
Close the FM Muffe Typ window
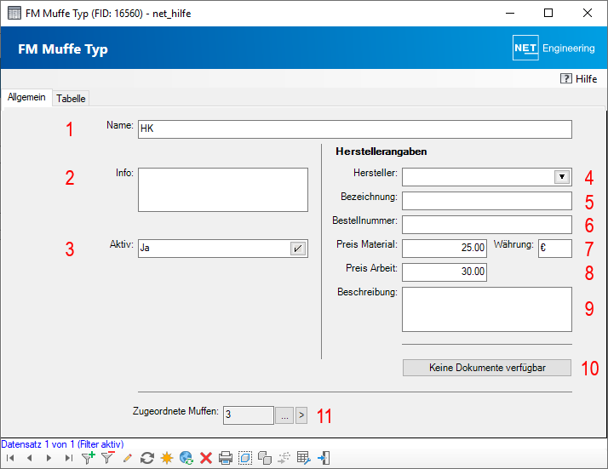coord(588,13)
